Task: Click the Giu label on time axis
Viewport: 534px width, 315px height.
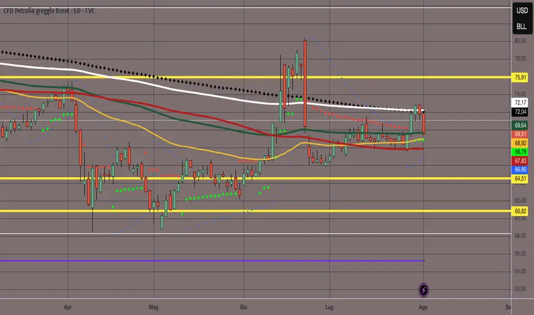Action: tap(244, 307)
